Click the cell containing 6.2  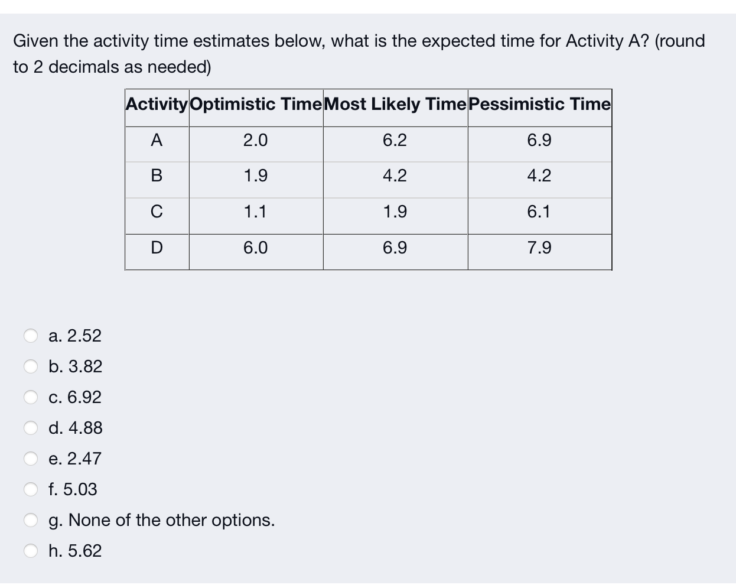(x=394, y=141)
